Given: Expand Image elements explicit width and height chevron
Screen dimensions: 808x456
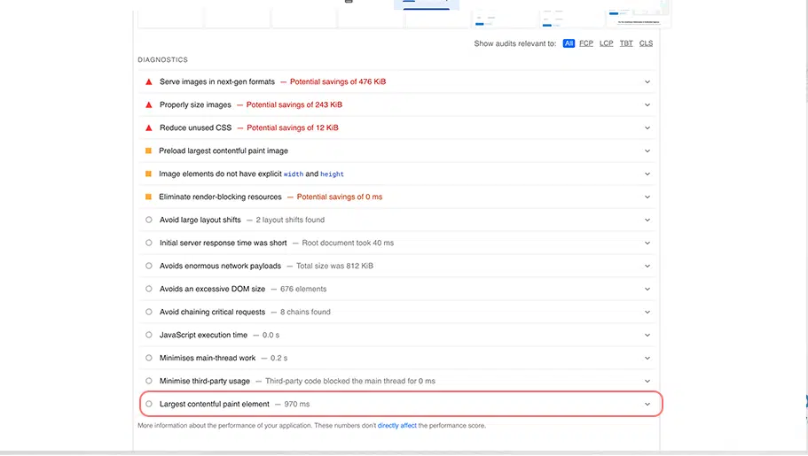Looking at the screenshot, I should pyautogui.click(x=647, y=174).
